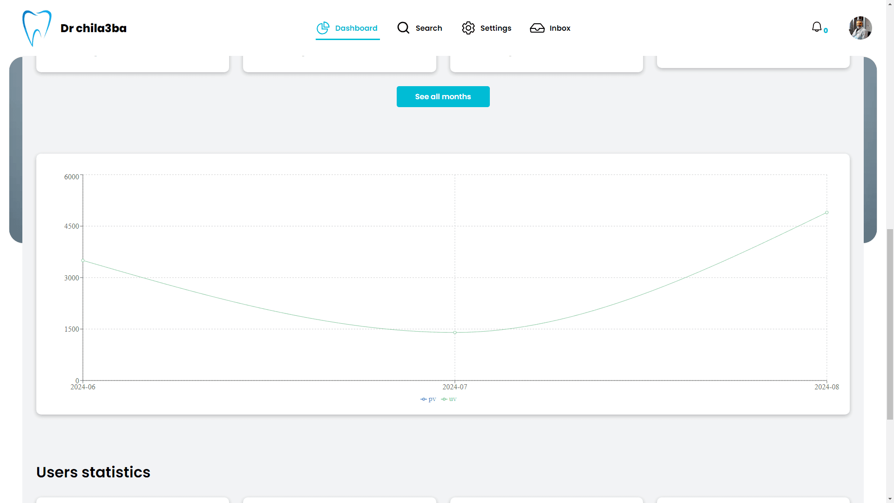This screenshot has height=503, width=894.
Task: Toggle the uv series in chart legend
Action: click(x=449, y=399)
